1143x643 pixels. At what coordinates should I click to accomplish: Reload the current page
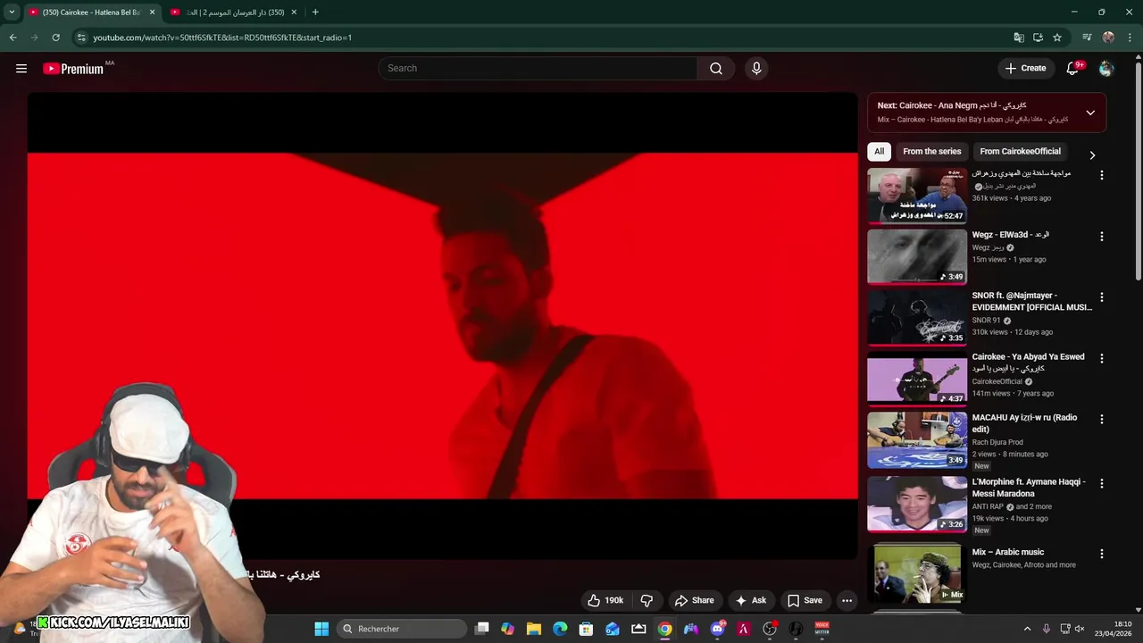pyautogui.click(x=55, y=38)
